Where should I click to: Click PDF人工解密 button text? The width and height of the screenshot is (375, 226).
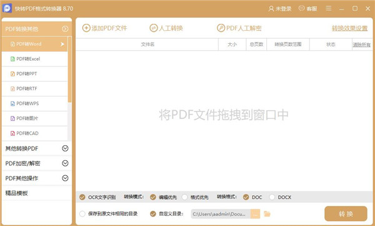coord(244,28)
